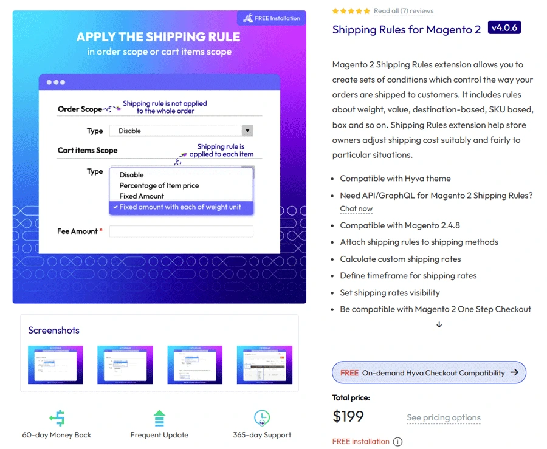Click the 'Shipping Rules for Magento 2' title

click(x=405, y=29)
